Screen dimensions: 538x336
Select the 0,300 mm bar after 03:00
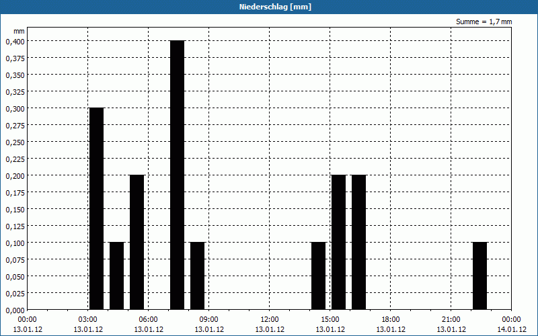[x=96, y=208]
